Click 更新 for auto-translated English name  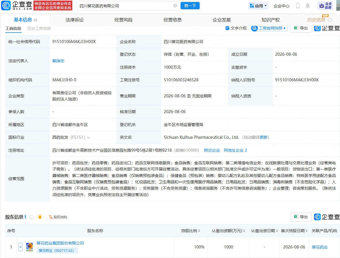point(264,137)
